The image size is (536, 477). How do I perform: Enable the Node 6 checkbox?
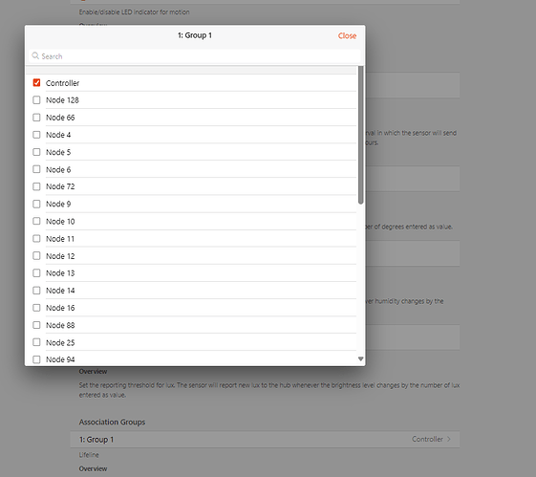pos(36,169)
